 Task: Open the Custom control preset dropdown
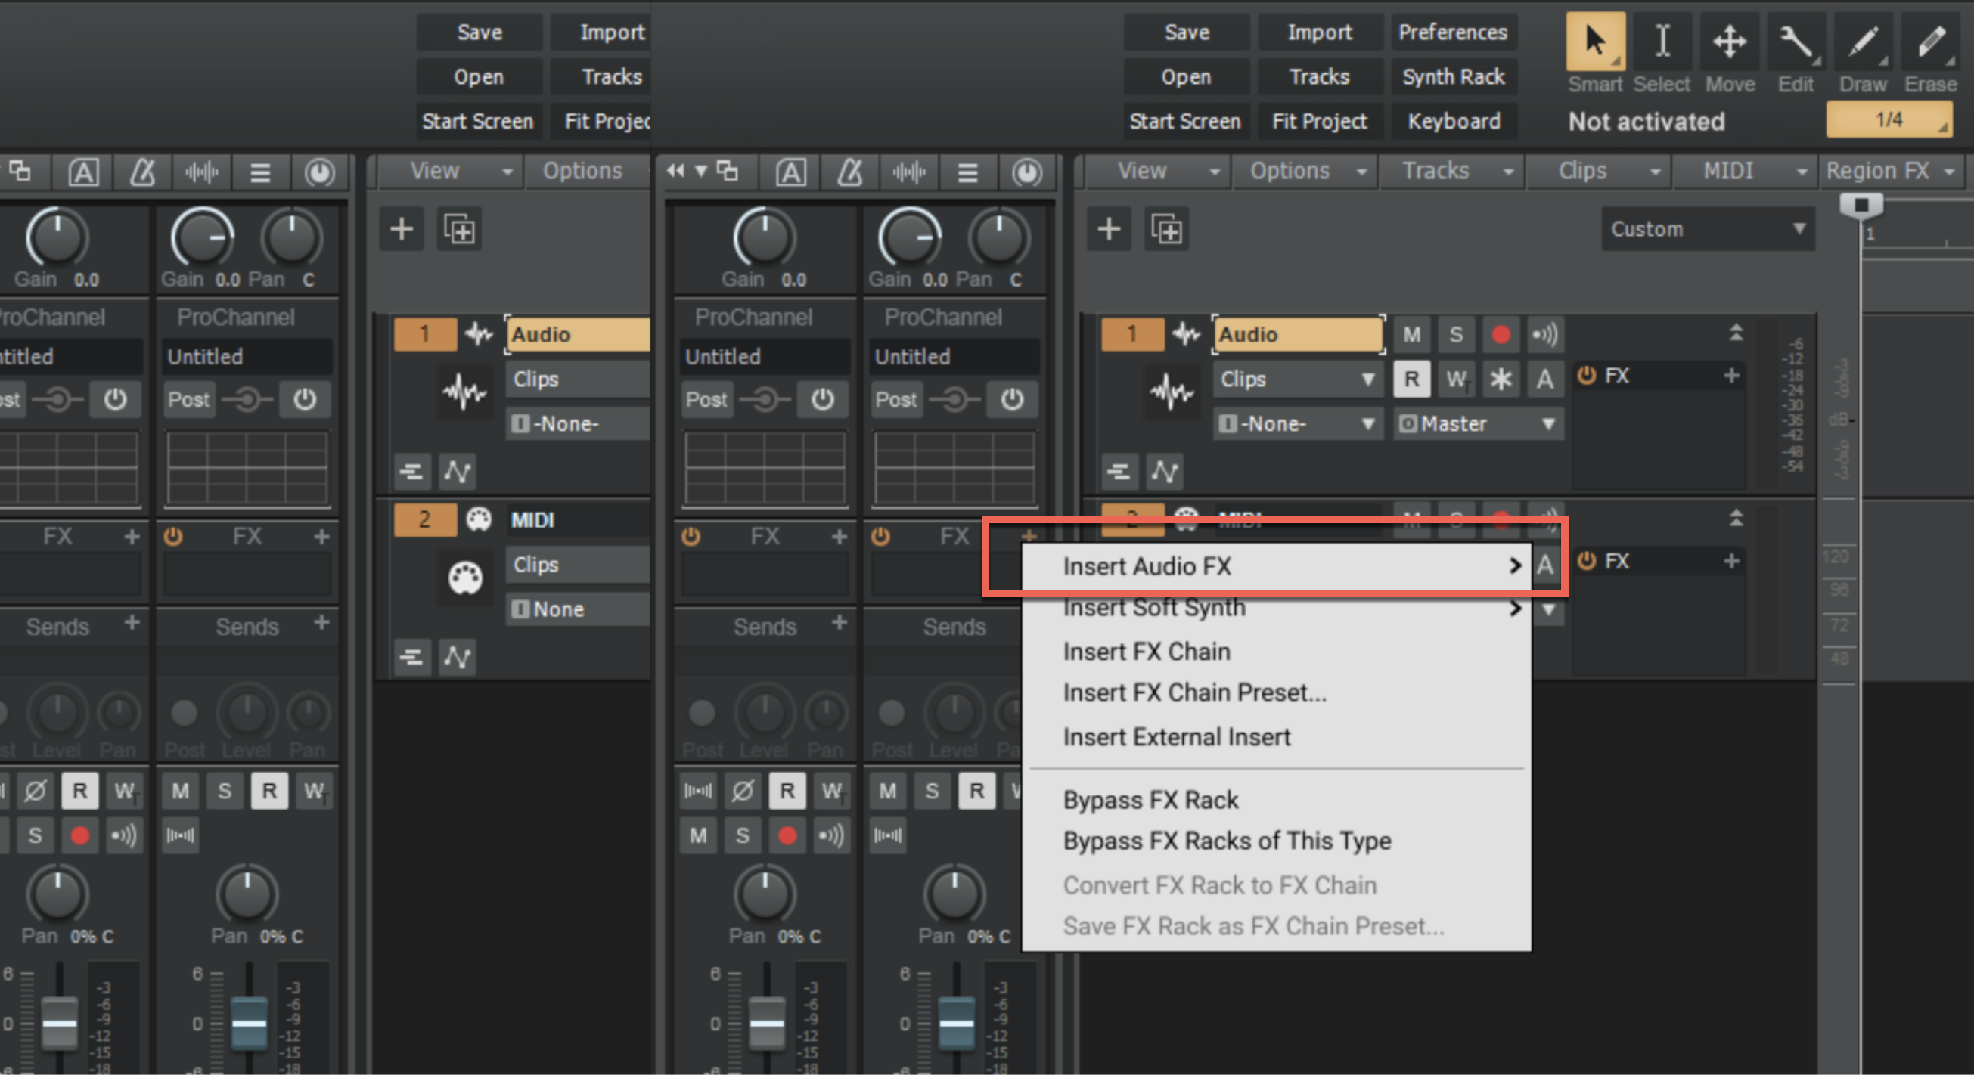click(x=1707, y=229)
